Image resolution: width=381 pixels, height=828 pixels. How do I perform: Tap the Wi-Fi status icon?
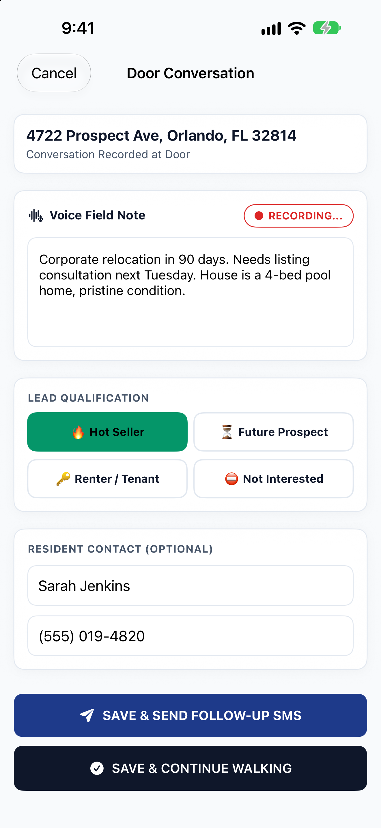tap(297, 28)
